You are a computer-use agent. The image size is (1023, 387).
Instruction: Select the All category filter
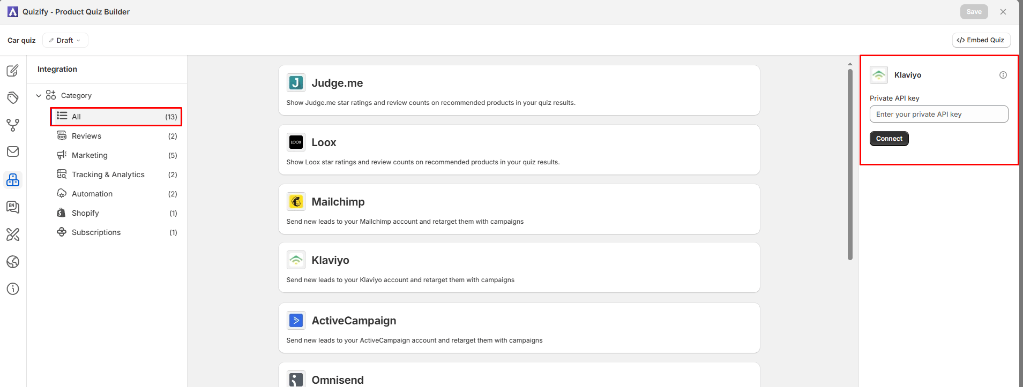point(116,117)
